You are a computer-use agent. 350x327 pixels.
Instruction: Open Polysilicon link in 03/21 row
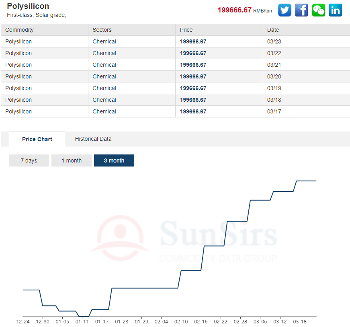click(18, 65)
